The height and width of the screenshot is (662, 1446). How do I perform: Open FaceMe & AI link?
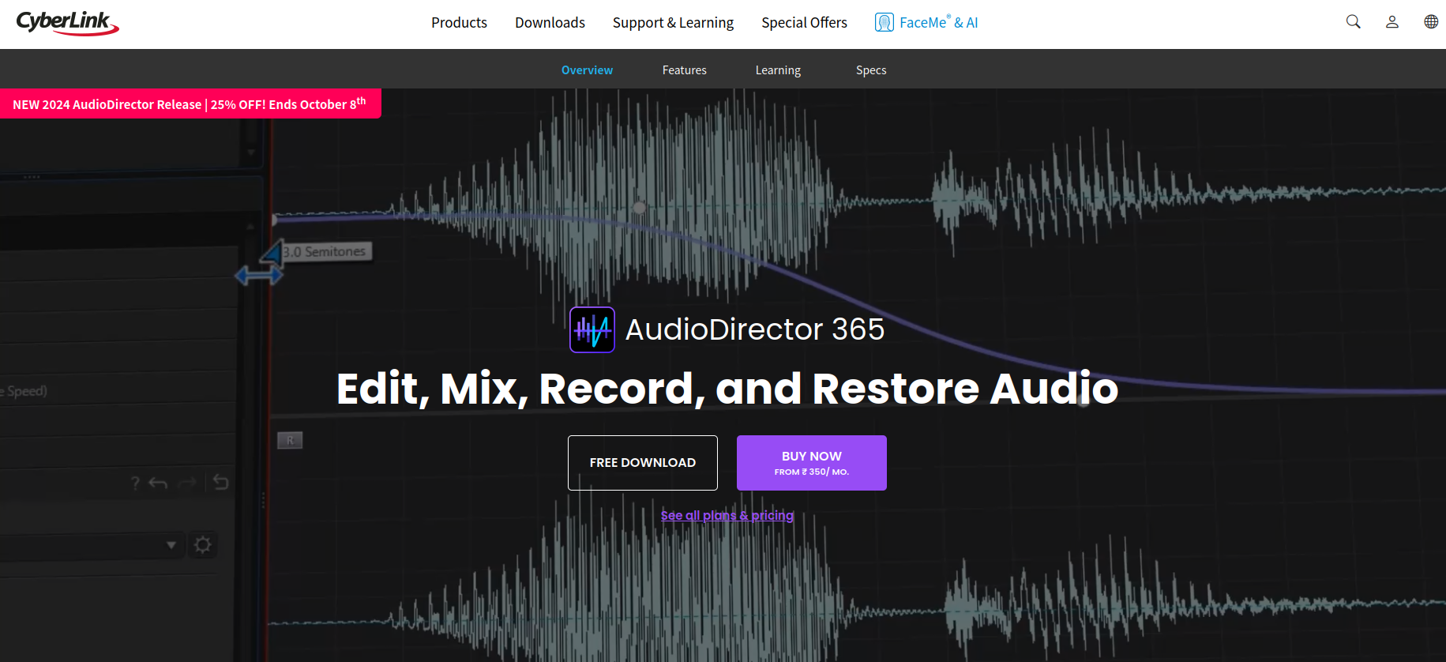click(926, 23)
